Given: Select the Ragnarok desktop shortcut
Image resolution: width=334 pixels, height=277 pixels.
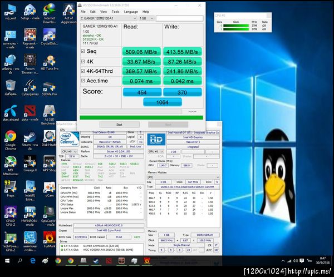Looking at the screenshot, I should pos(30,39).
